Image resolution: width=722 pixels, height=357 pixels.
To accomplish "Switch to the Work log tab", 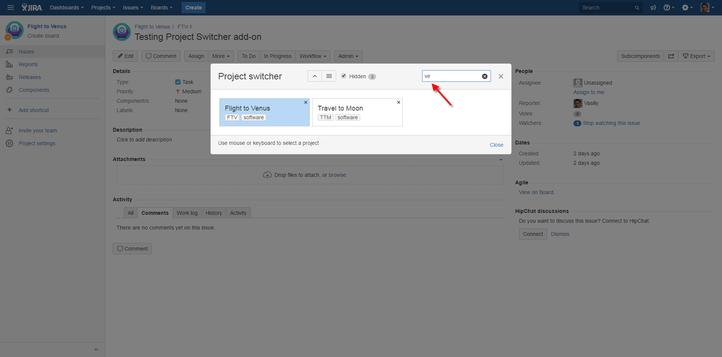I will (187, 213).
